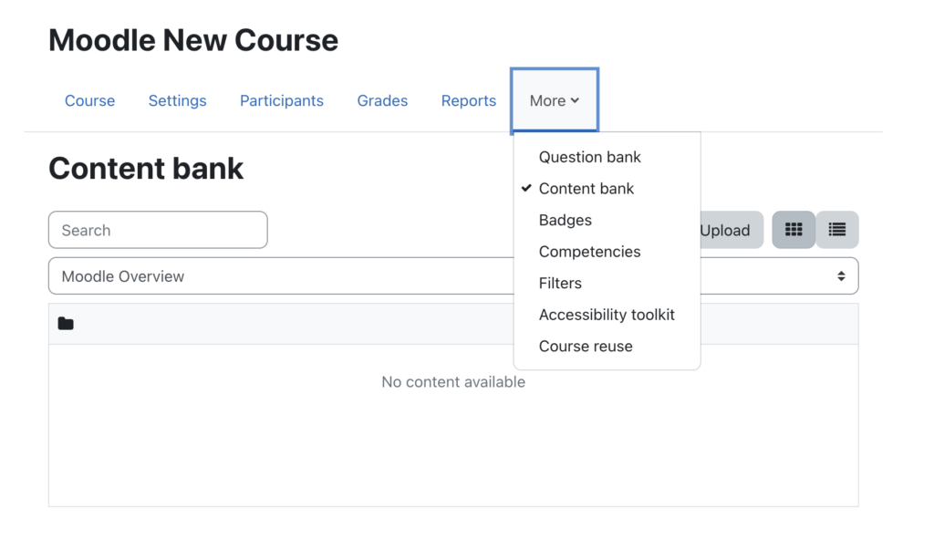Switch to the Course tab
The width and height of the screenshot is (934, 550).
click(89, 101)
